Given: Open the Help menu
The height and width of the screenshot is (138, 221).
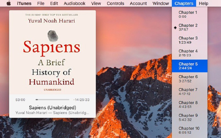Looking at the screenshot, I should coord(203,3).
